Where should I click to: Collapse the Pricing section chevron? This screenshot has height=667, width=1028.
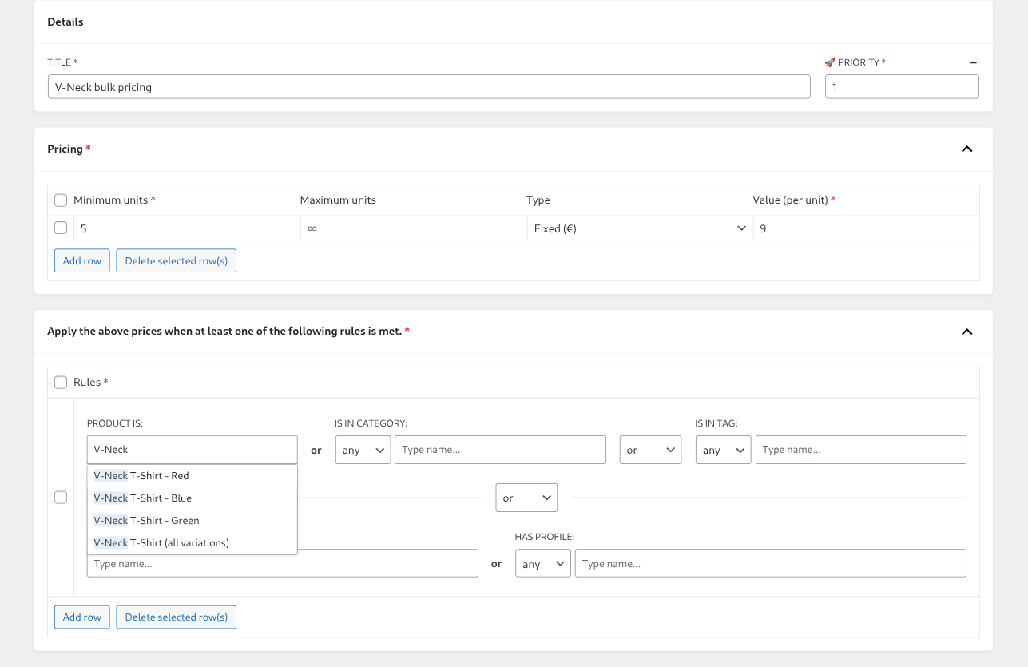pos(966,149)
